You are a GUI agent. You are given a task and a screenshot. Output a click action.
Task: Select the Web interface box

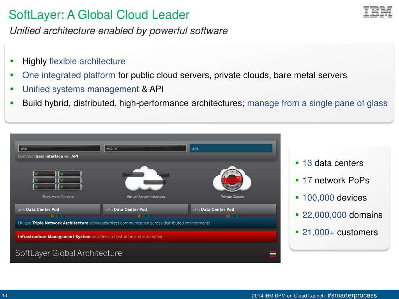click(x=59, y=148)
